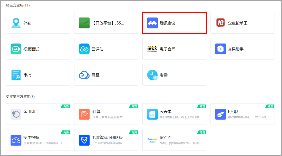Viewport: 282px width, 156px height.
Task: Select the 交易助手 app
Action: [x=242, y=49]
